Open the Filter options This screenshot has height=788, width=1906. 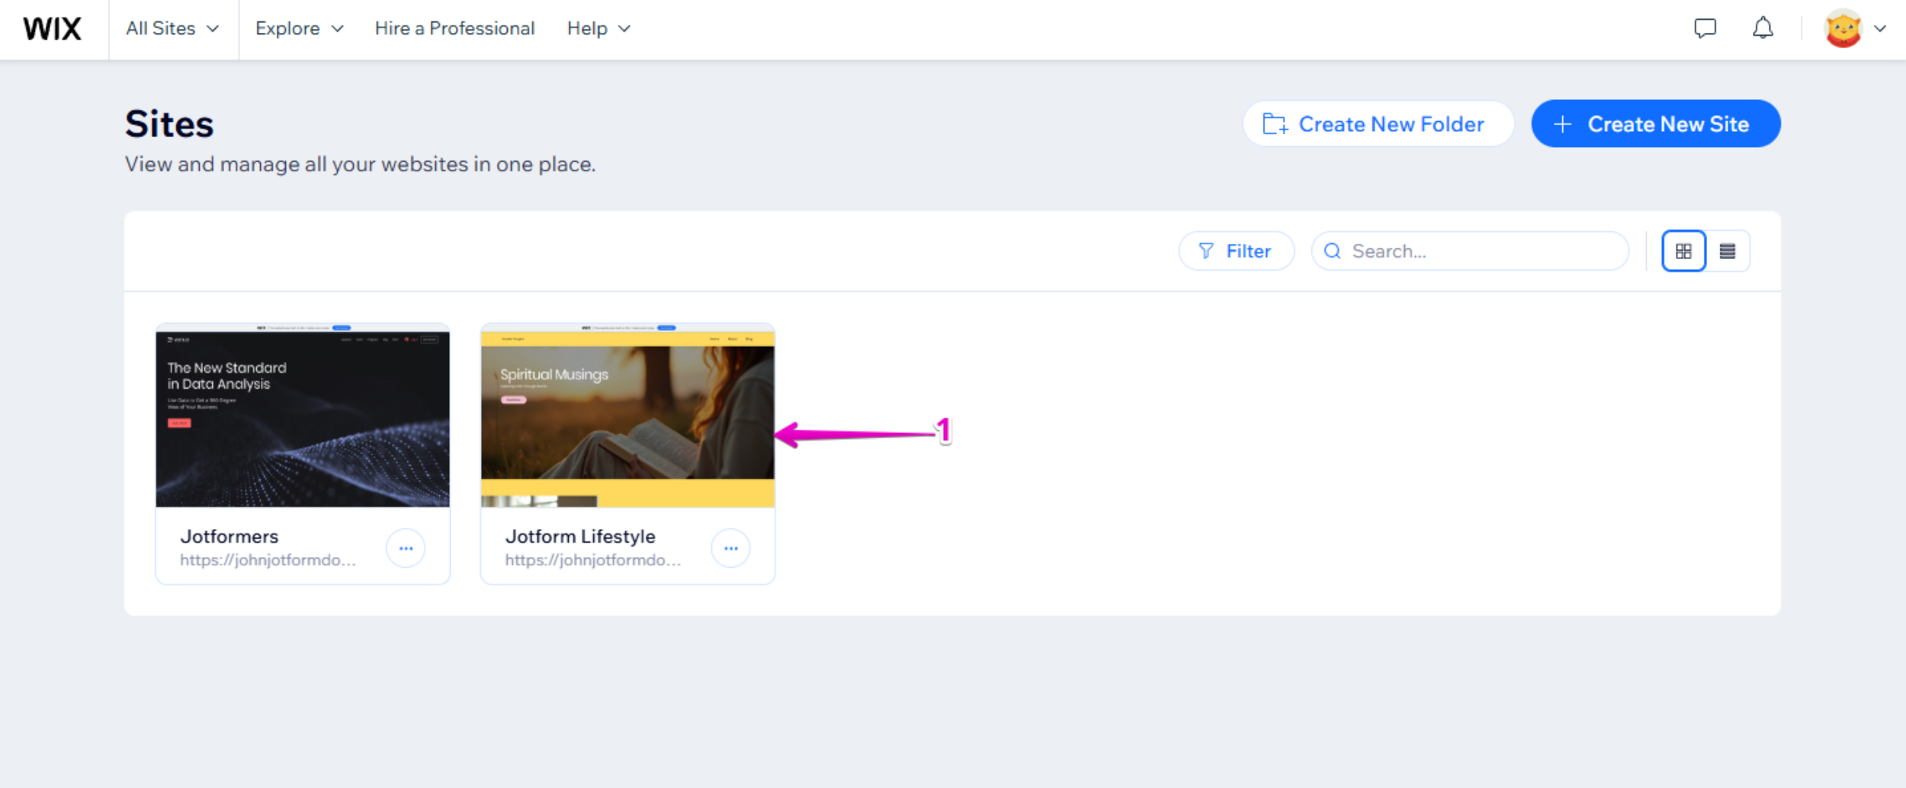coord(1235,251)
